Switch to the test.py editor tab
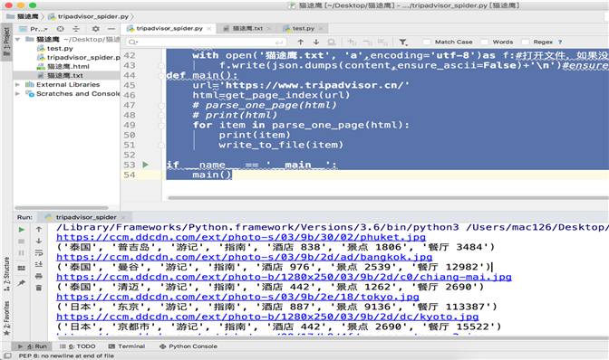This screenshot has width=609, height=360. [304, 28]
